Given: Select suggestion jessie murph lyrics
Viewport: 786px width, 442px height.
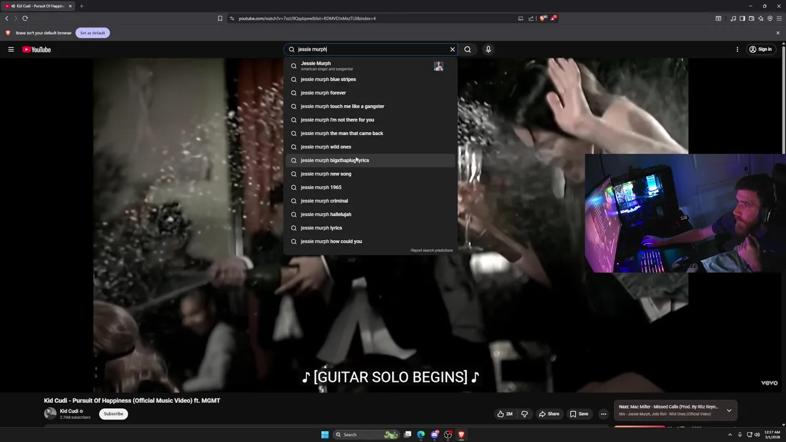Looking at the screenshot, I should tap(370, 228).
